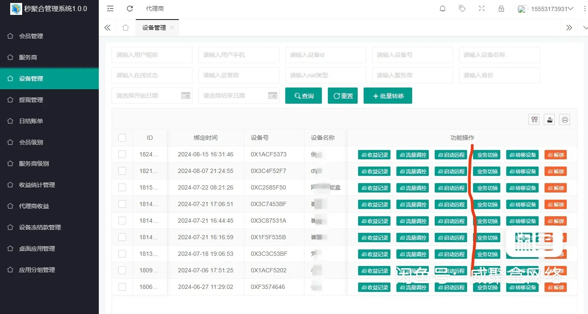This screenshot has width=588, height=314.
Task: Click the print icon above table
Action: 565,120
